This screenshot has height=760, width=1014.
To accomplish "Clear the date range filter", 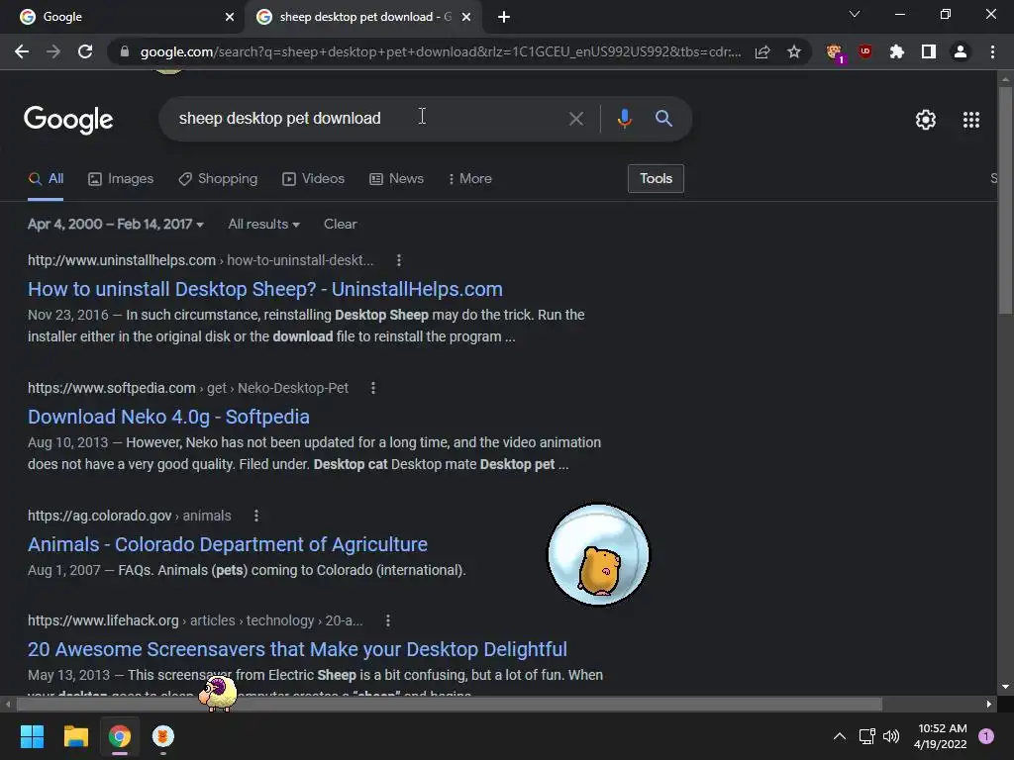I will point(341,225).
